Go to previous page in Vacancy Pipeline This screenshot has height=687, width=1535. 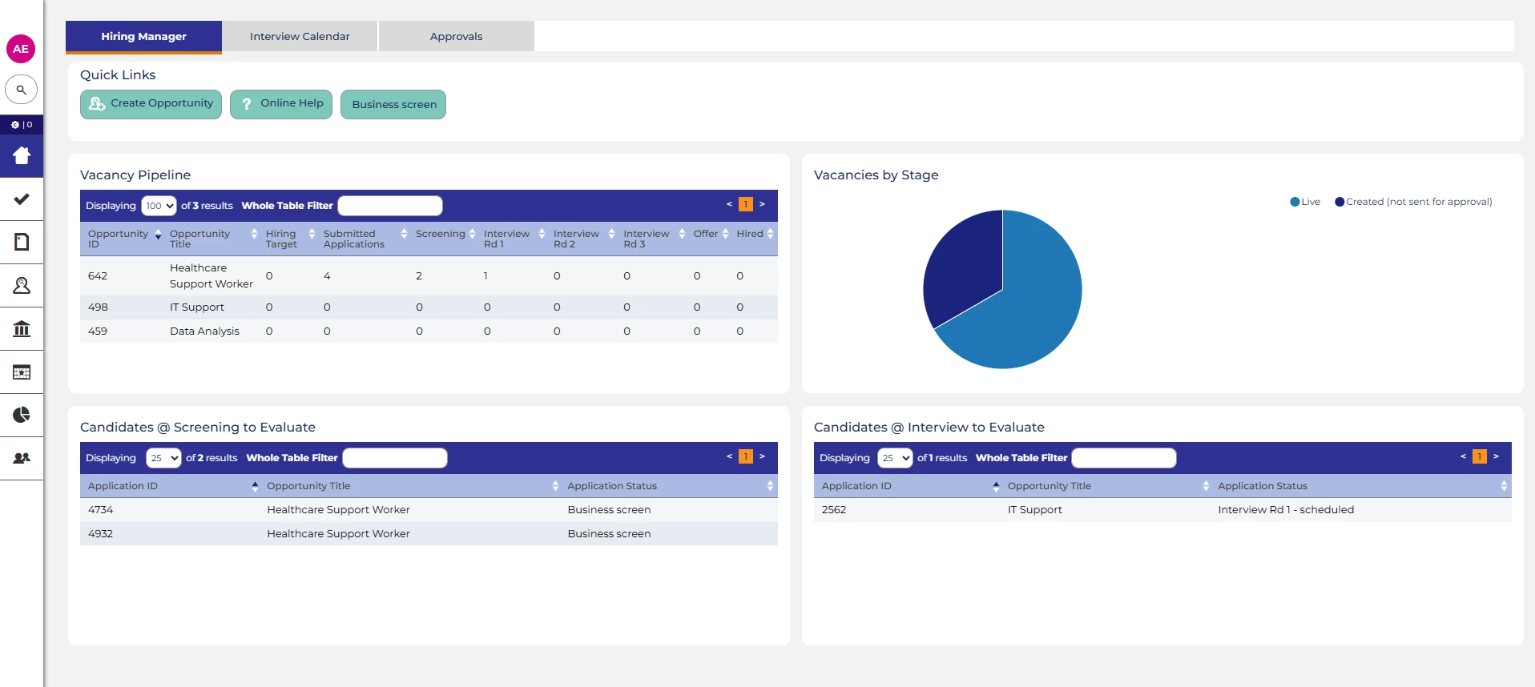729,204
